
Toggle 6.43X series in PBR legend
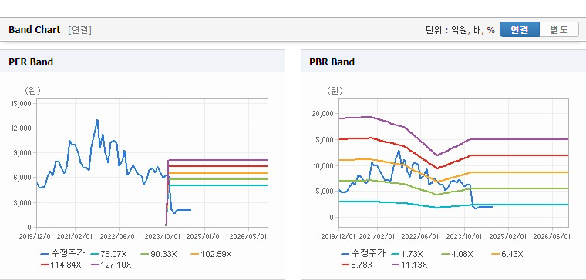[x=507, y=254]
